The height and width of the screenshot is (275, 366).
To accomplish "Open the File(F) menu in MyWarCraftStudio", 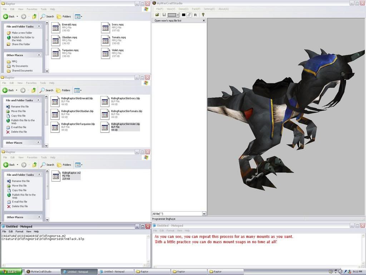I will (160, 9).
